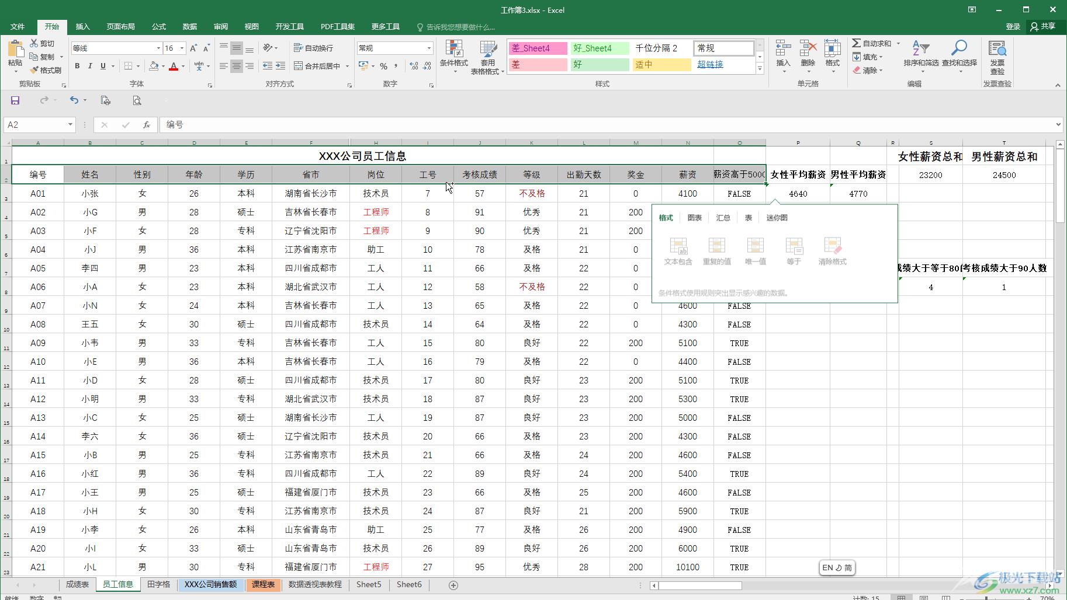Click the increase decimal icon

click(x=414, y=66)
